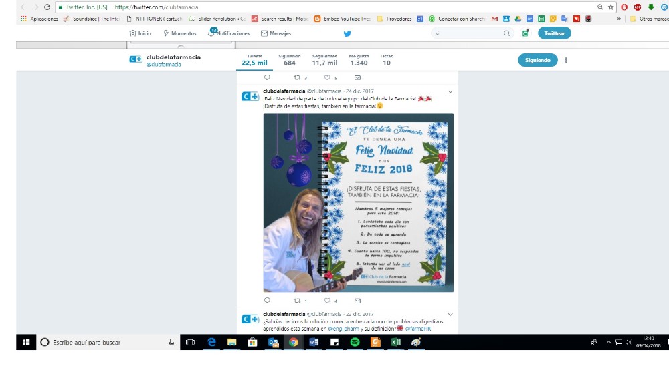Click the Twitter bird logo
The height and width of the screenshot is (376, 669).
(x=347, y=33)
